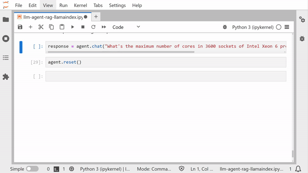Paste cell from clipboard
This screenshot has height=173, width=308.
click(x=62, y=27)
